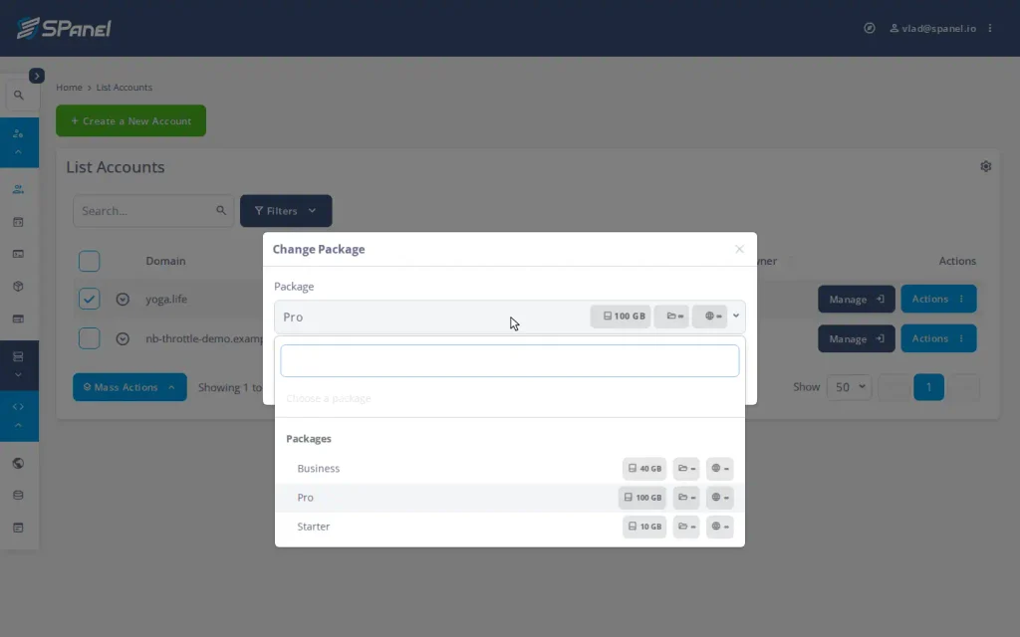This screenshot has height=637, width=1020.
Task: Close the Change Package dialog
Action: coord(739,249)
